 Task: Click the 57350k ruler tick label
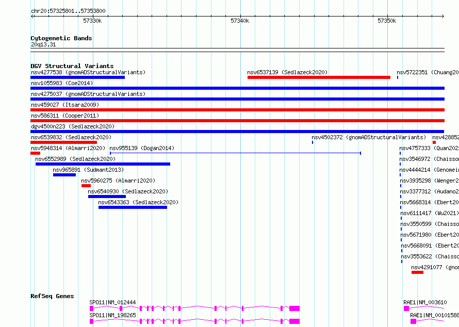pyautogui.click(x=387, y=21)
